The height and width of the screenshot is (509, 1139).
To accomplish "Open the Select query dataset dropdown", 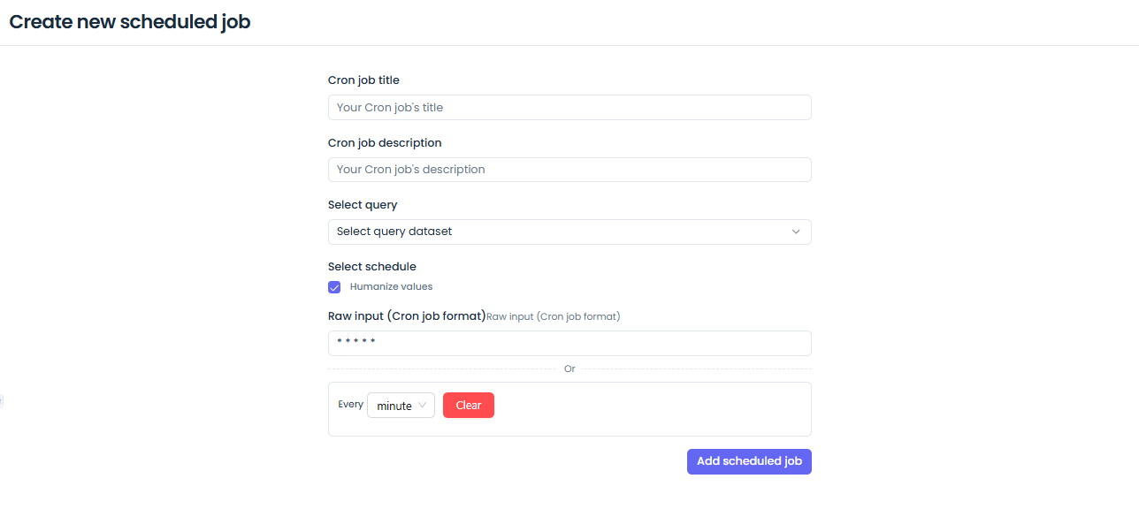I will 569,232.
